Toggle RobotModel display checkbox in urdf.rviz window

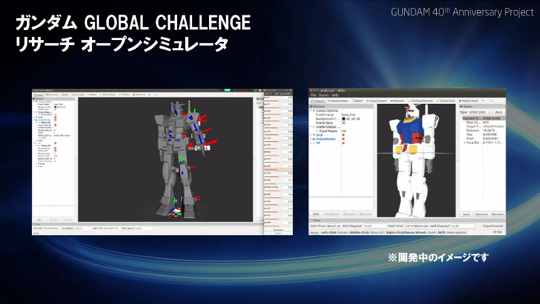click(x=344, y=139)
